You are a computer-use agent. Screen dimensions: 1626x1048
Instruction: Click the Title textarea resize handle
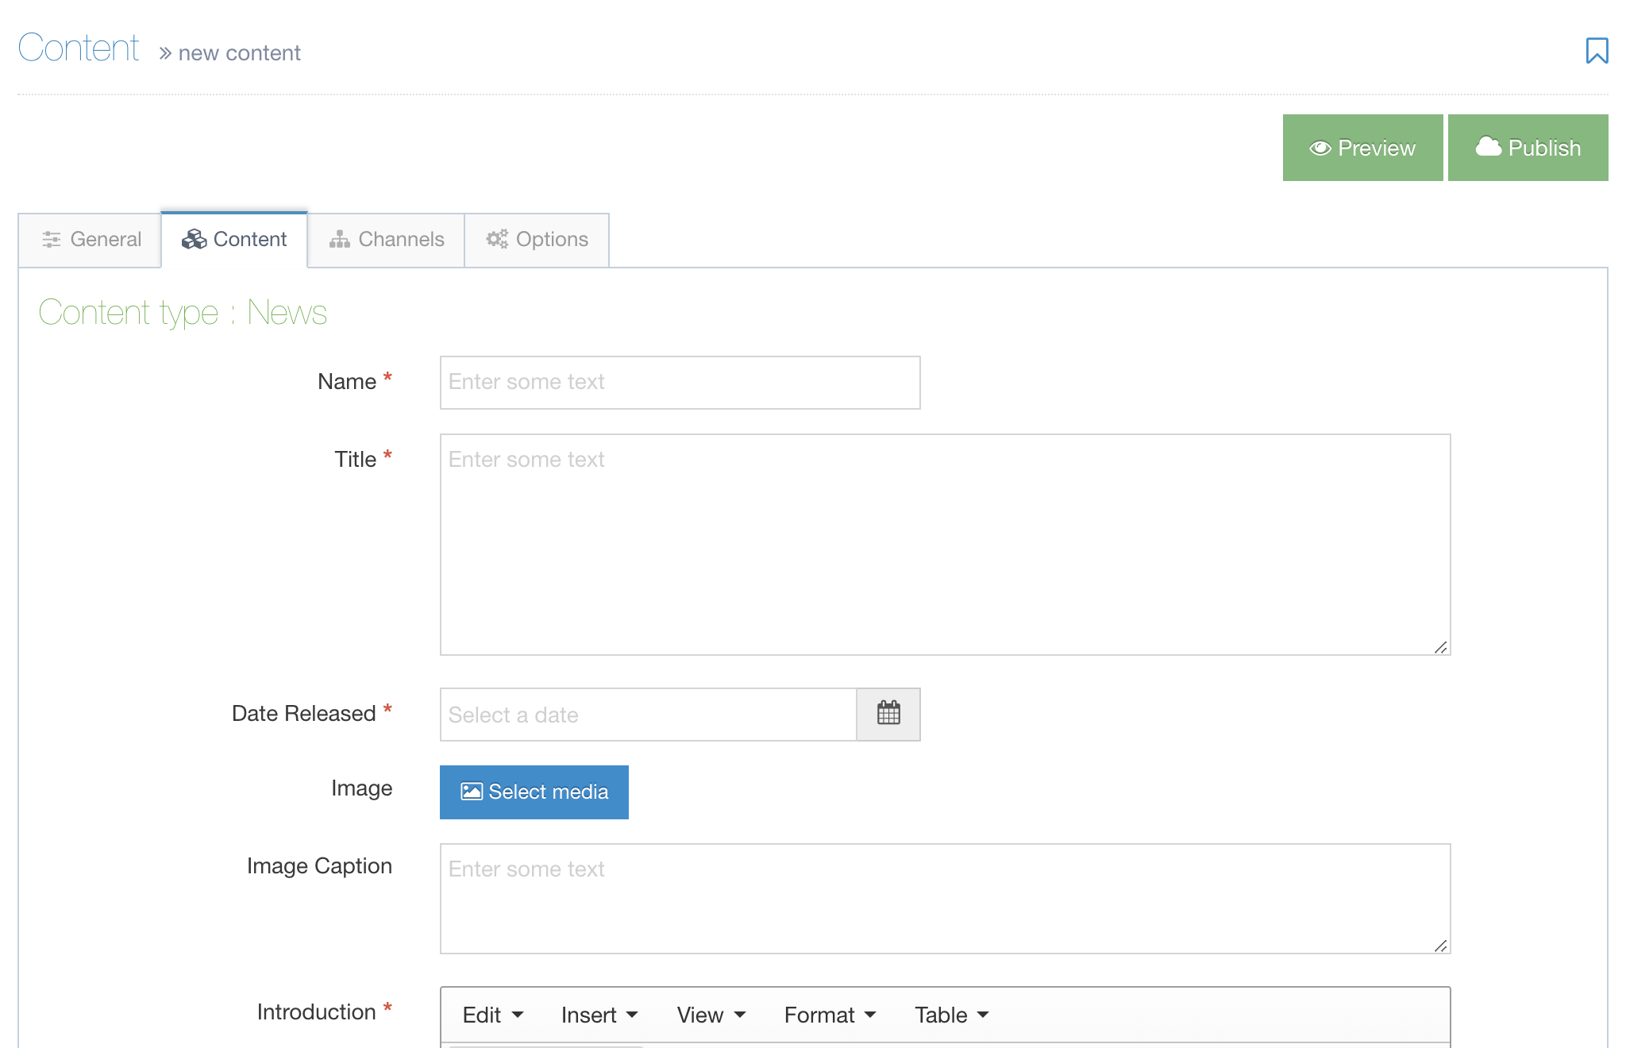coord(1440,647)
